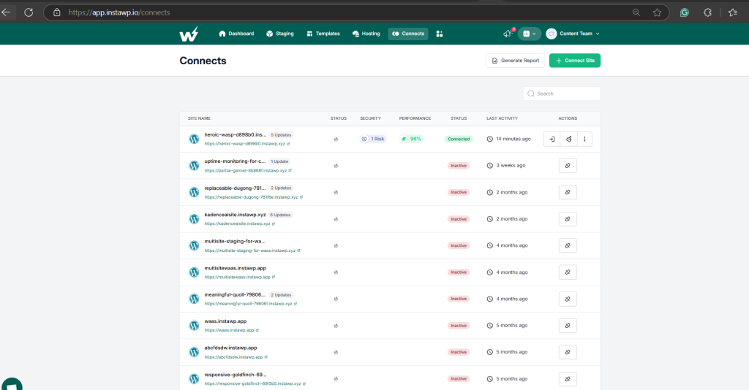Click the Connect Site button

pyautogui.click(x=575, y=61)
